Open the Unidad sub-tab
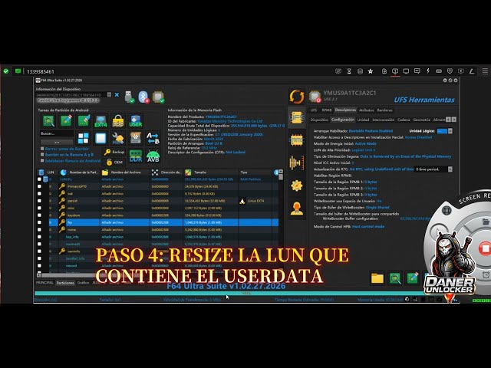 363,120
